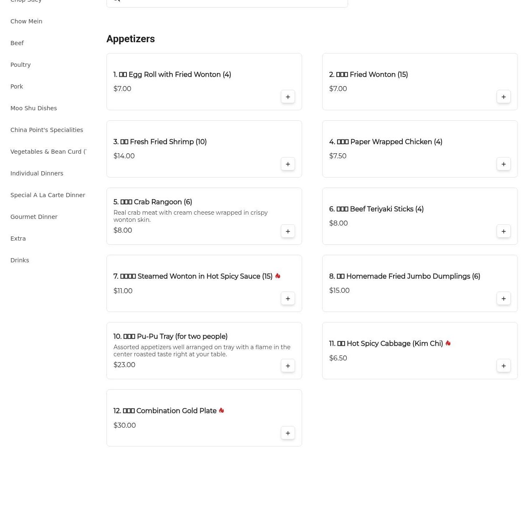Click plus for Steamed Wonton in Spicy Sauce
Screen dimensions: 530x505
(x=288, y=299)
